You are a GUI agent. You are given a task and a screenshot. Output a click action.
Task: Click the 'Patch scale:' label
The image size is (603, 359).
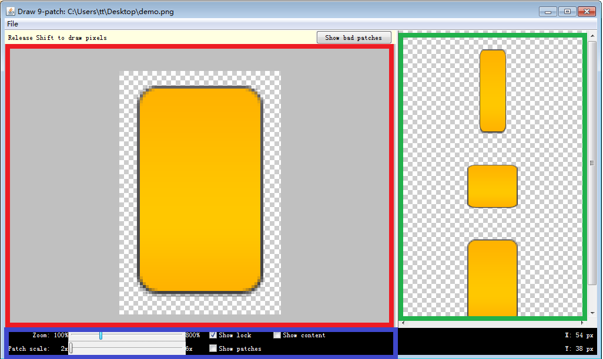coord(29,348)
